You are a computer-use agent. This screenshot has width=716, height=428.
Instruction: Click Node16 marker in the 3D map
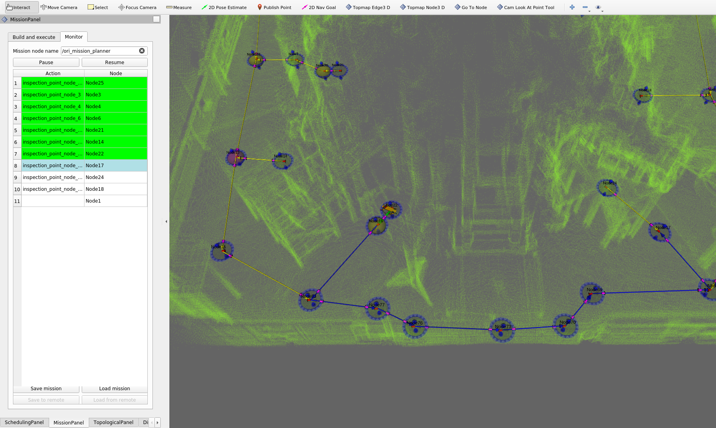[x=377, y=225]
